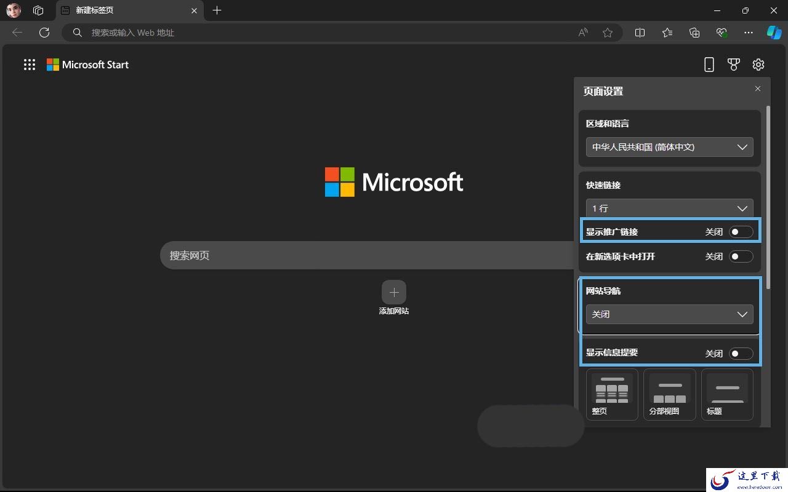Select the 整页 layout option
This screenshot has height=492, width=788.
(x=612, y=394)
